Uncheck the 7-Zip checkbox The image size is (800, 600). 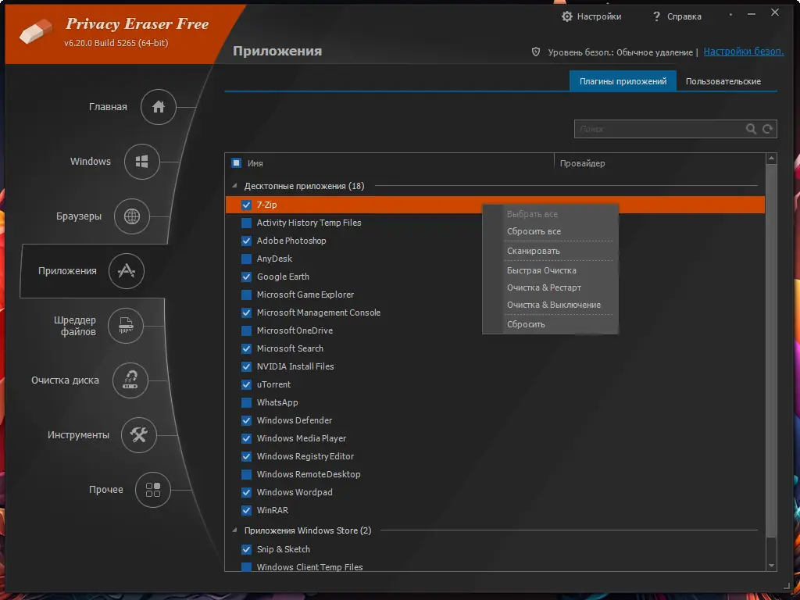coord(246,205)
